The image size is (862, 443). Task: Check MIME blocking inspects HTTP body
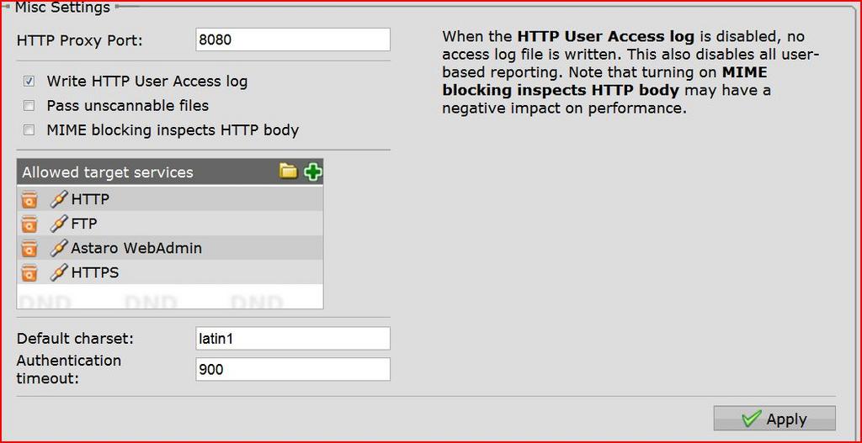point(29,130)
